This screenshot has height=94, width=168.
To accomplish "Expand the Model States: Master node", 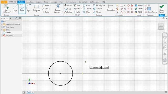I will [x=2, y=24].
